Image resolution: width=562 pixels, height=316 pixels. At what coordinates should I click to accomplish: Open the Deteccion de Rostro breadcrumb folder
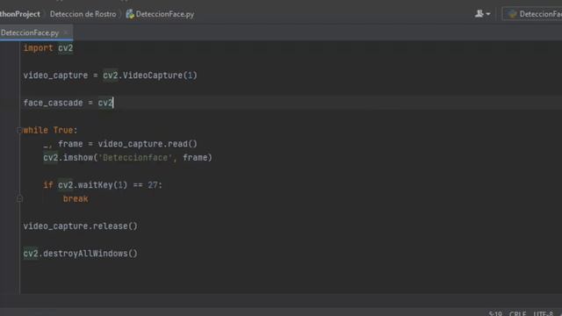83,14
